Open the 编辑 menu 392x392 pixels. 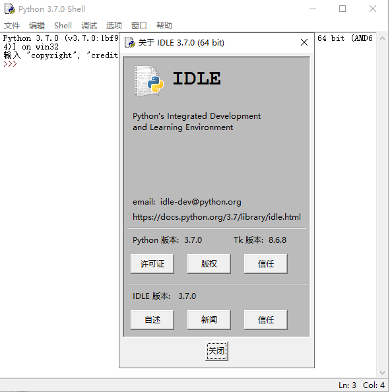37,26
